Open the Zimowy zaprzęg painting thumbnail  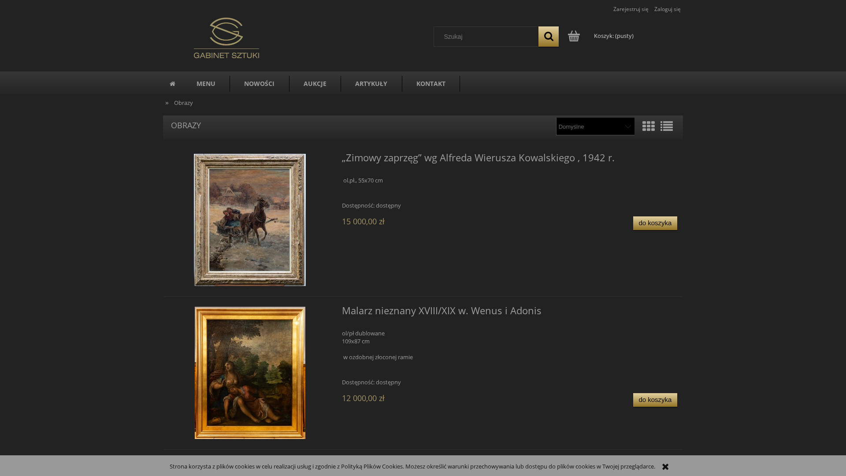click(250, 220)
